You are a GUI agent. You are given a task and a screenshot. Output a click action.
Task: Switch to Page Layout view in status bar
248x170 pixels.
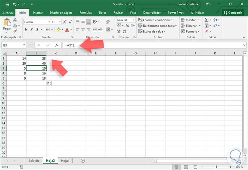click(186, 167)
